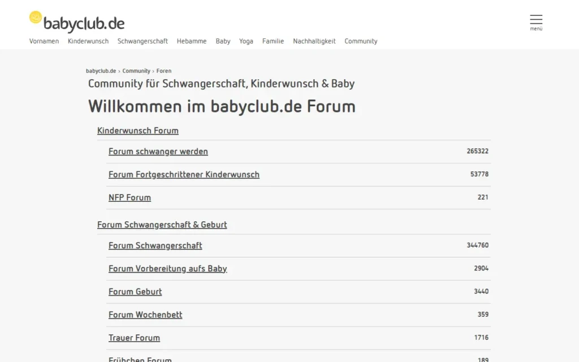Open Kinderwunsch Forum category heading

[x=138, y=131]
